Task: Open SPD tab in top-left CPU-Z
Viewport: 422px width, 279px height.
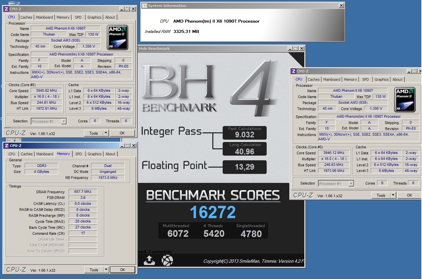Action: pyautogui.click(x=78, y=17)
